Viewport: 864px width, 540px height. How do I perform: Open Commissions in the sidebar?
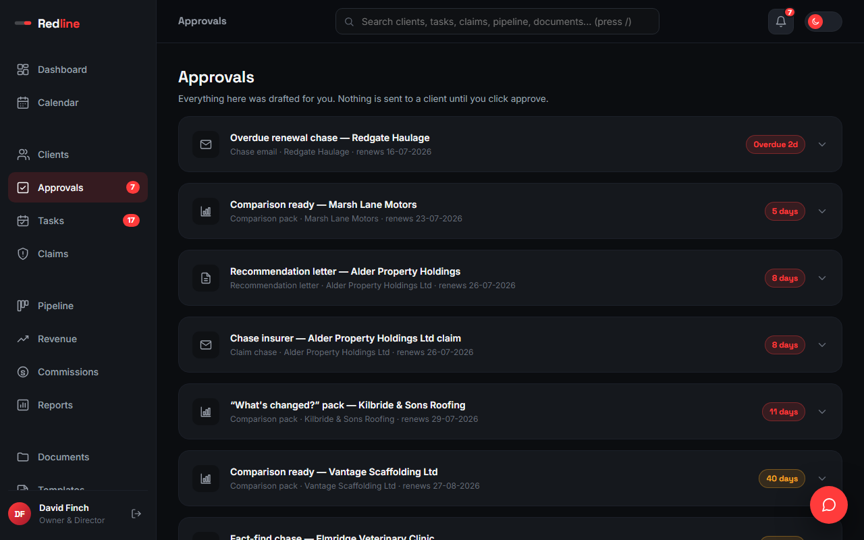pos(78,372)
